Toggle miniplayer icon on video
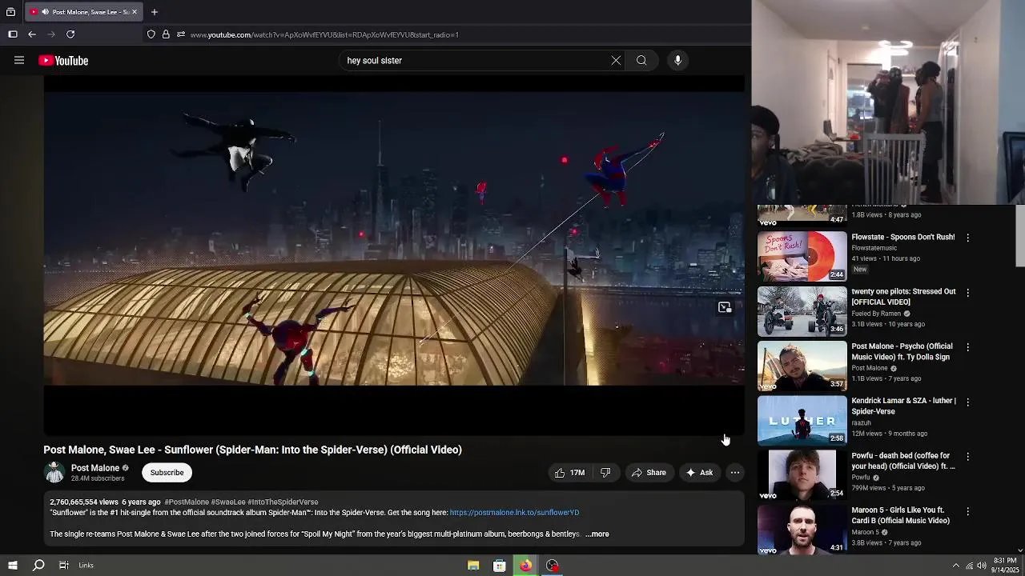Viewport: 1025px width, 576px height. coord(725,308)
